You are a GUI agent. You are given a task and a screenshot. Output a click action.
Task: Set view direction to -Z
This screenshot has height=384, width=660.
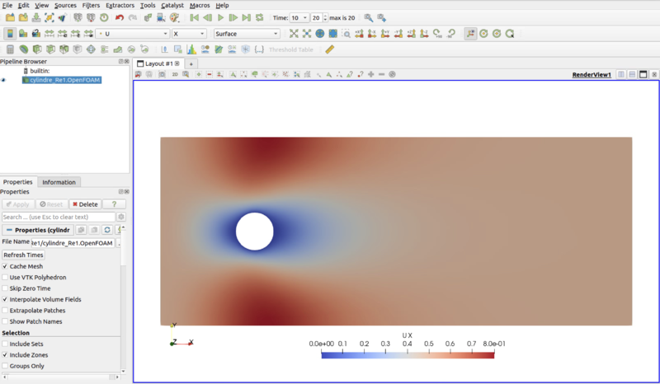click(x=424, y=34)
